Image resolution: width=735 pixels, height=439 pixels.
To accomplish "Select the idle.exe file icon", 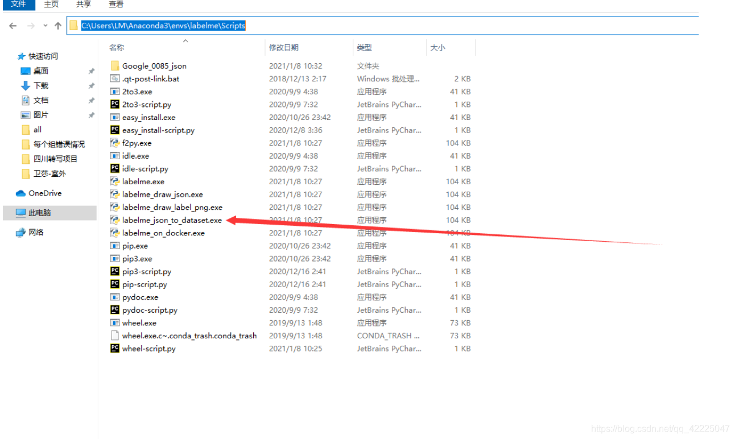I will [x=115, y=156].
